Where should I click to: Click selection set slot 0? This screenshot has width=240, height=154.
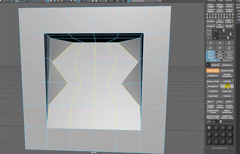point(208,15)
